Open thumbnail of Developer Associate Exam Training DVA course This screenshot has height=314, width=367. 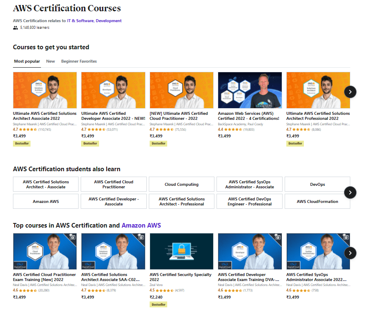point(250,251)
